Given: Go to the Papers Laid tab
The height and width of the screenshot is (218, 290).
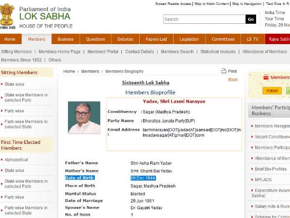Looking at the screenshot, I should pyautogui.click(x=156, y=39).
